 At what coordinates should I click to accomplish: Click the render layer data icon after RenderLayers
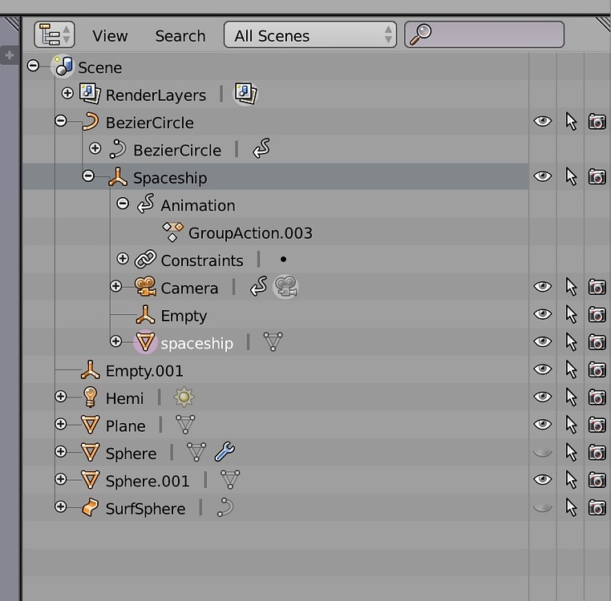coord(245,94)
